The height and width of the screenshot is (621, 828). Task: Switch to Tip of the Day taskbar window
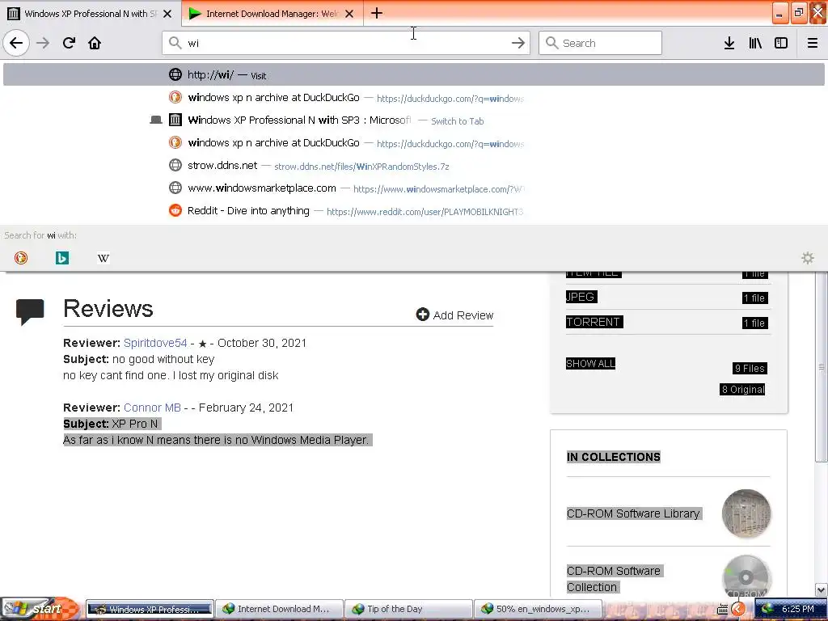tap(408, 609)
